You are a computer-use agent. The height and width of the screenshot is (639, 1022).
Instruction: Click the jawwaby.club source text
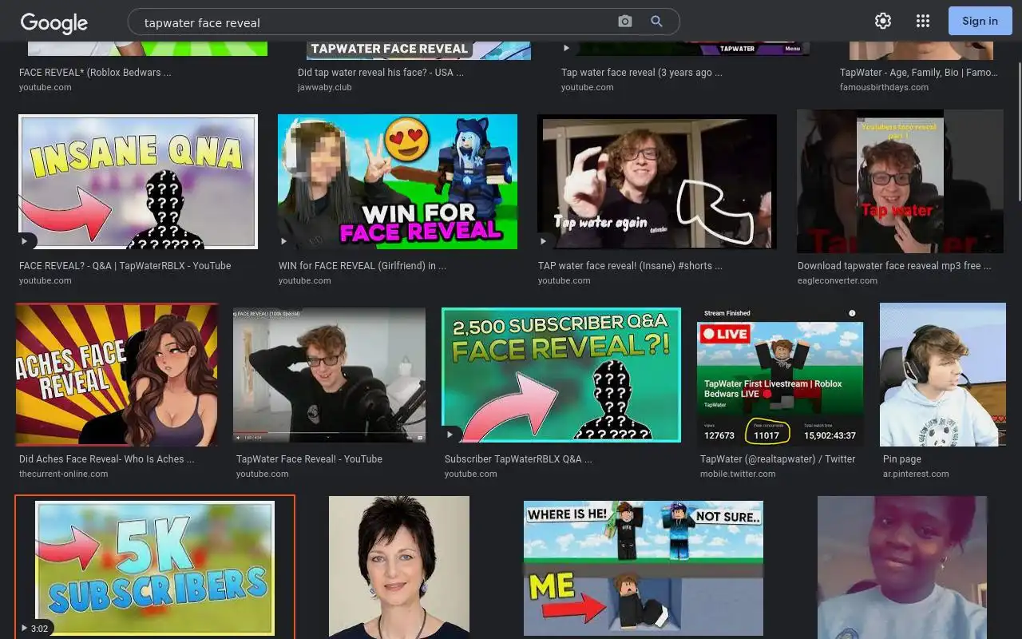[x=325, y=88]
